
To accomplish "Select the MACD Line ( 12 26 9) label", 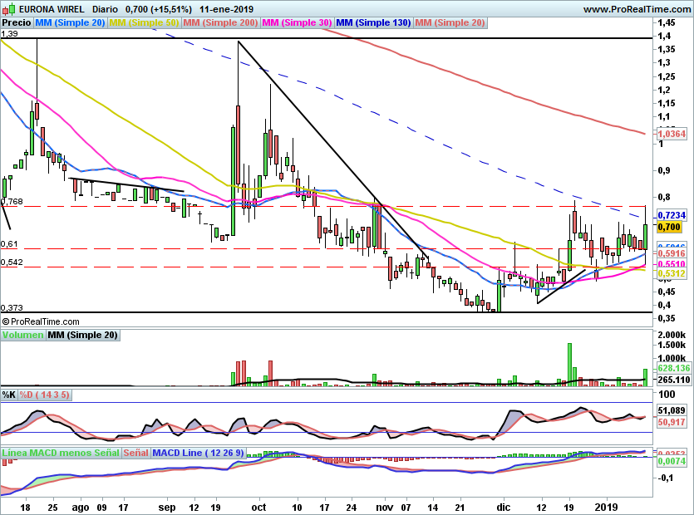I will coord(199,453).
